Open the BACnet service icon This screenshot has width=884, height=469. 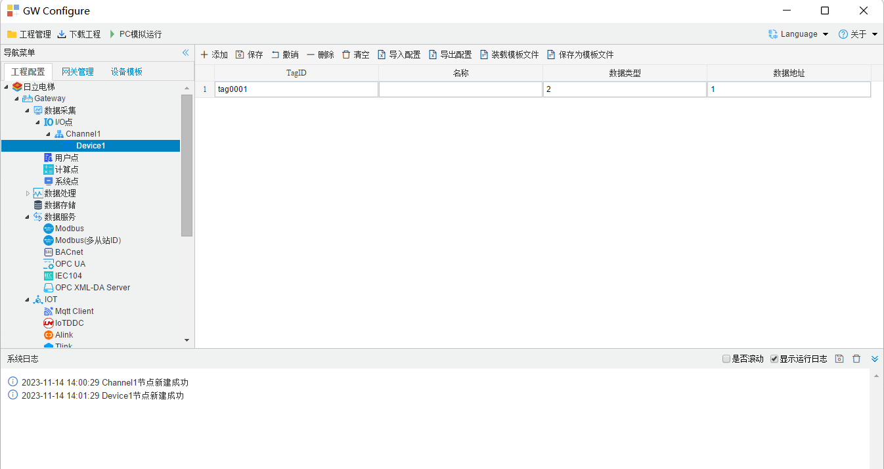49,252
